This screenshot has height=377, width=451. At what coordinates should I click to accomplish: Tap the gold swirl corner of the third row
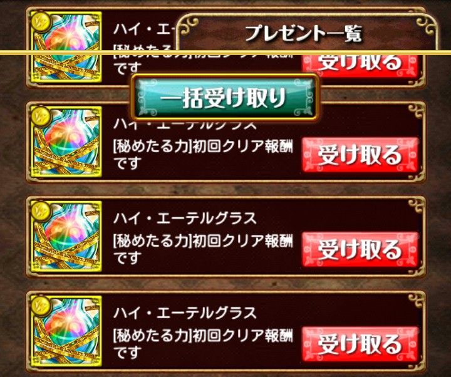[x=416, y=205]
